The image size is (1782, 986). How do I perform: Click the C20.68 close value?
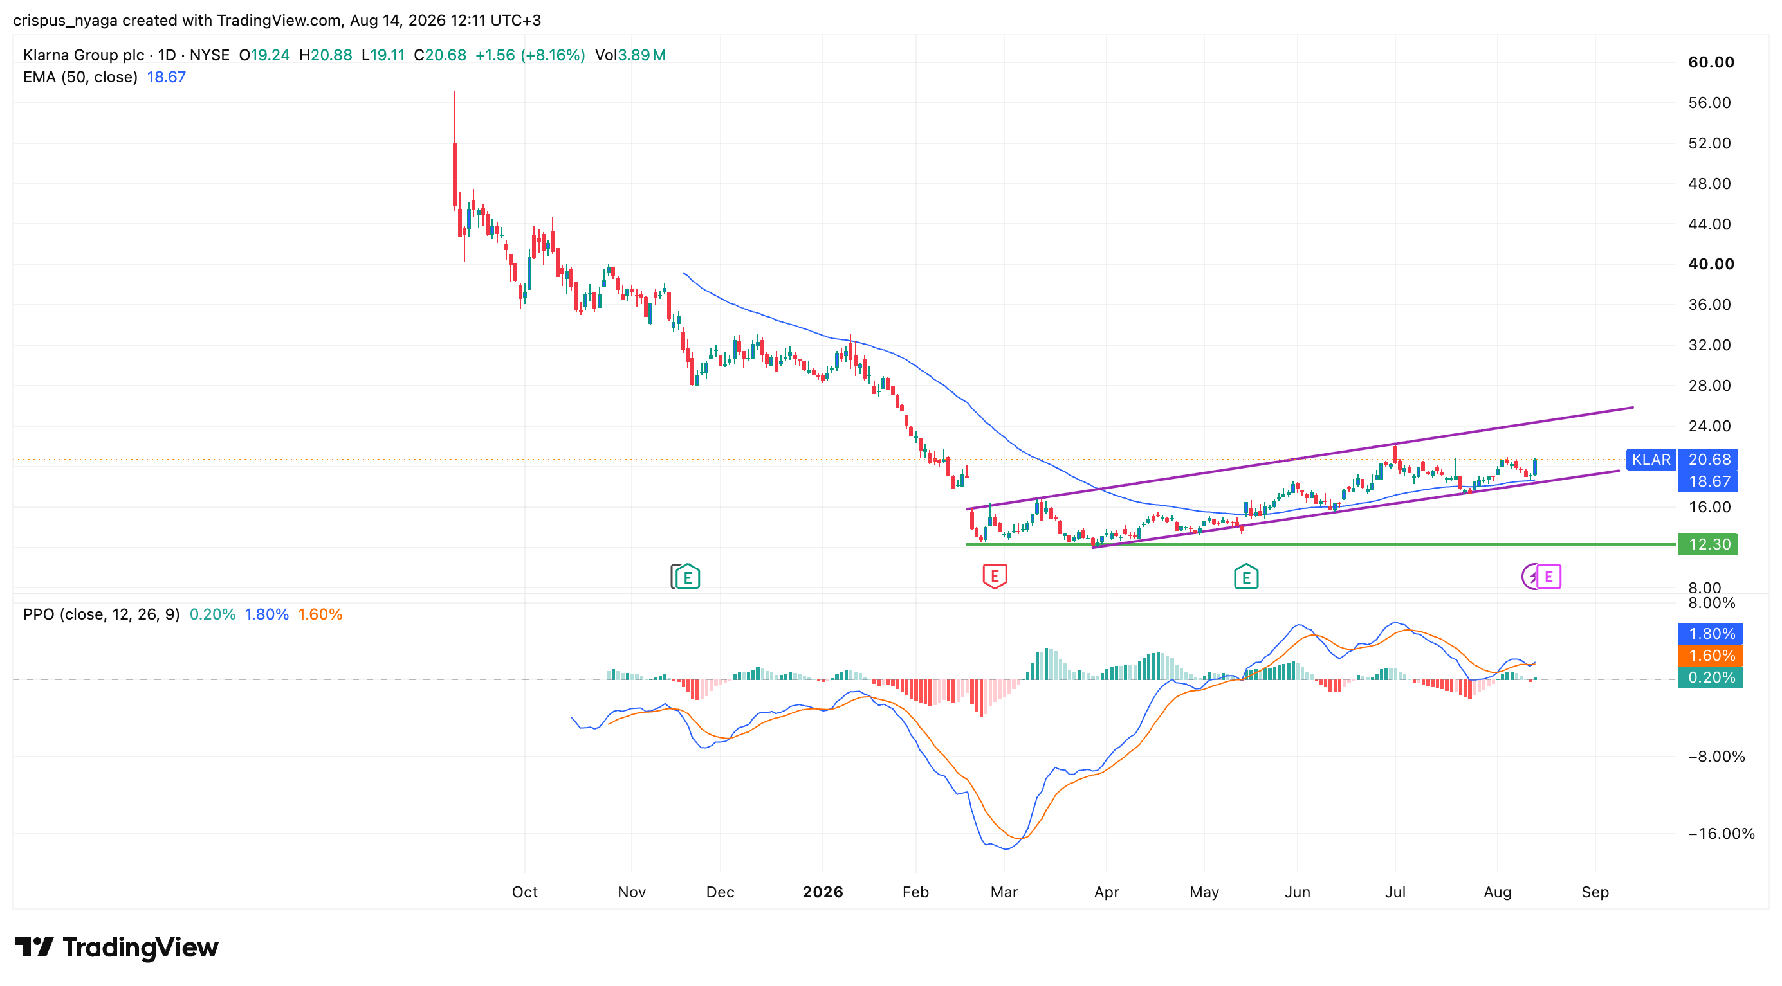[x=440, y=55]
